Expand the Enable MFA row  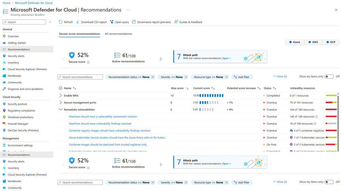pyautogui.click(x=60, y=95)
